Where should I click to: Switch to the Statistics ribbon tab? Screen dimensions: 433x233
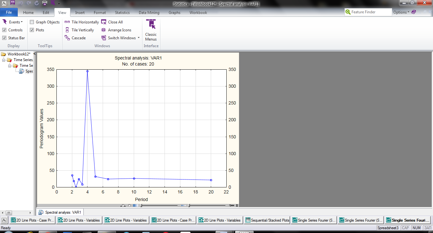pos(122,13)
